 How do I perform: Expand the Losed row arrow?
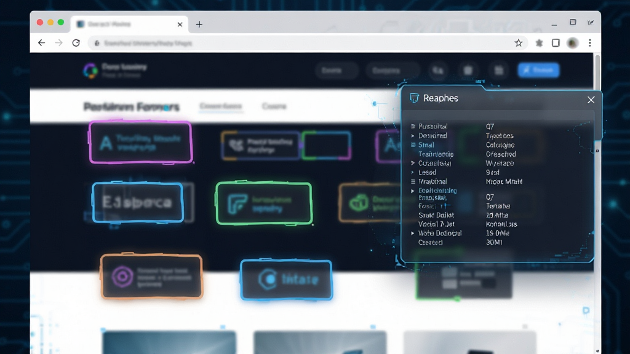413,172
